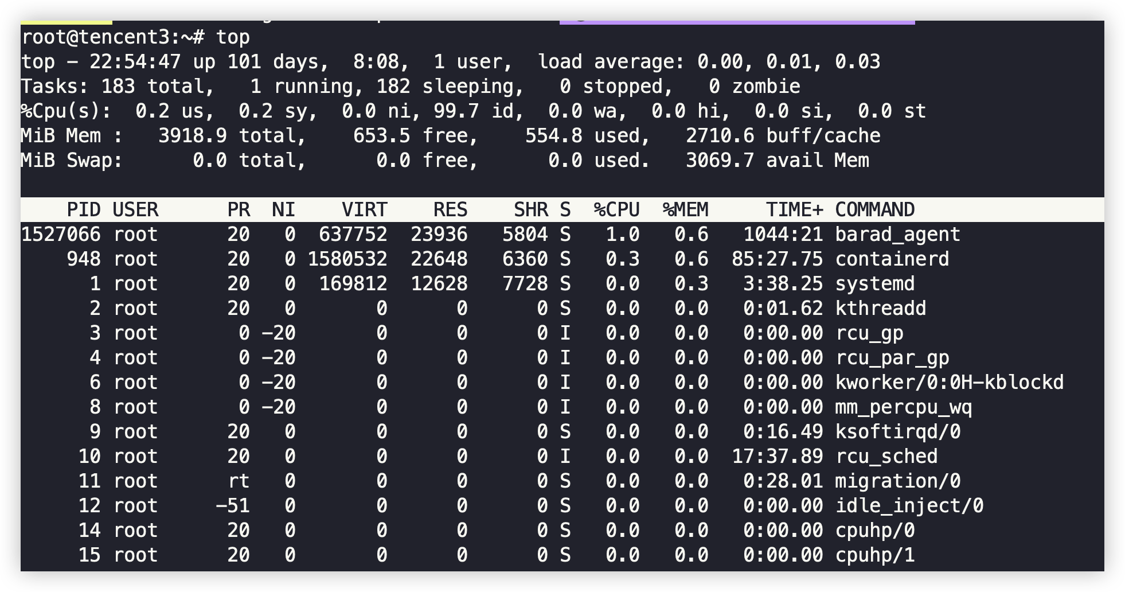Select the 'migration/0' command entry
The width and height of the screenshot is (1125, 592).
[898, 481]
